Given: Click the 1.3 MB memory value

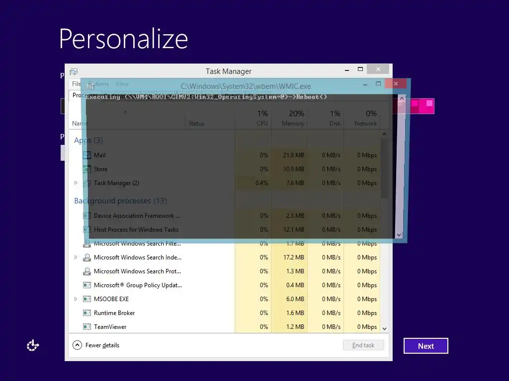Looking at the screenshot, I should (295, 271).
